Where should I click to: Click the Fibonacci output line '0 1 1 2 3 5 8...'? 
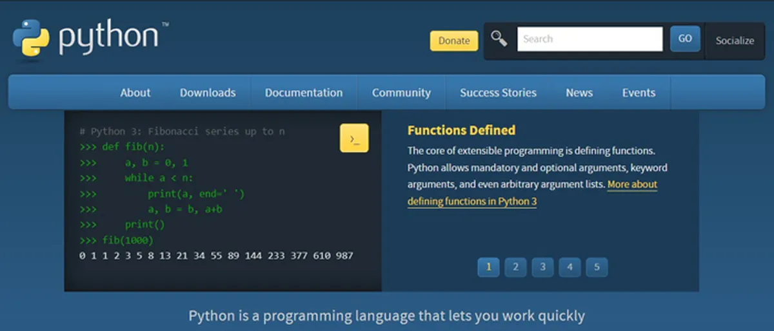pos(217,256)
